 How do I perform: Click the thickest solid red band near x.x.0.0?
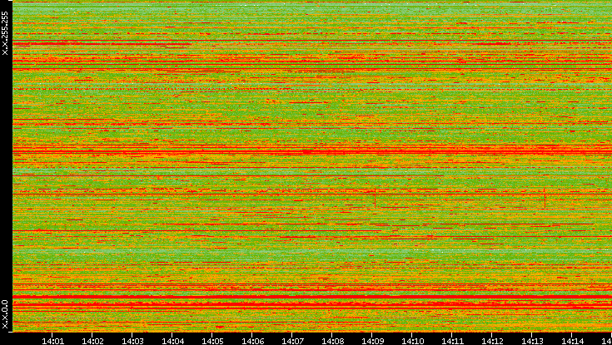point(312,297)
